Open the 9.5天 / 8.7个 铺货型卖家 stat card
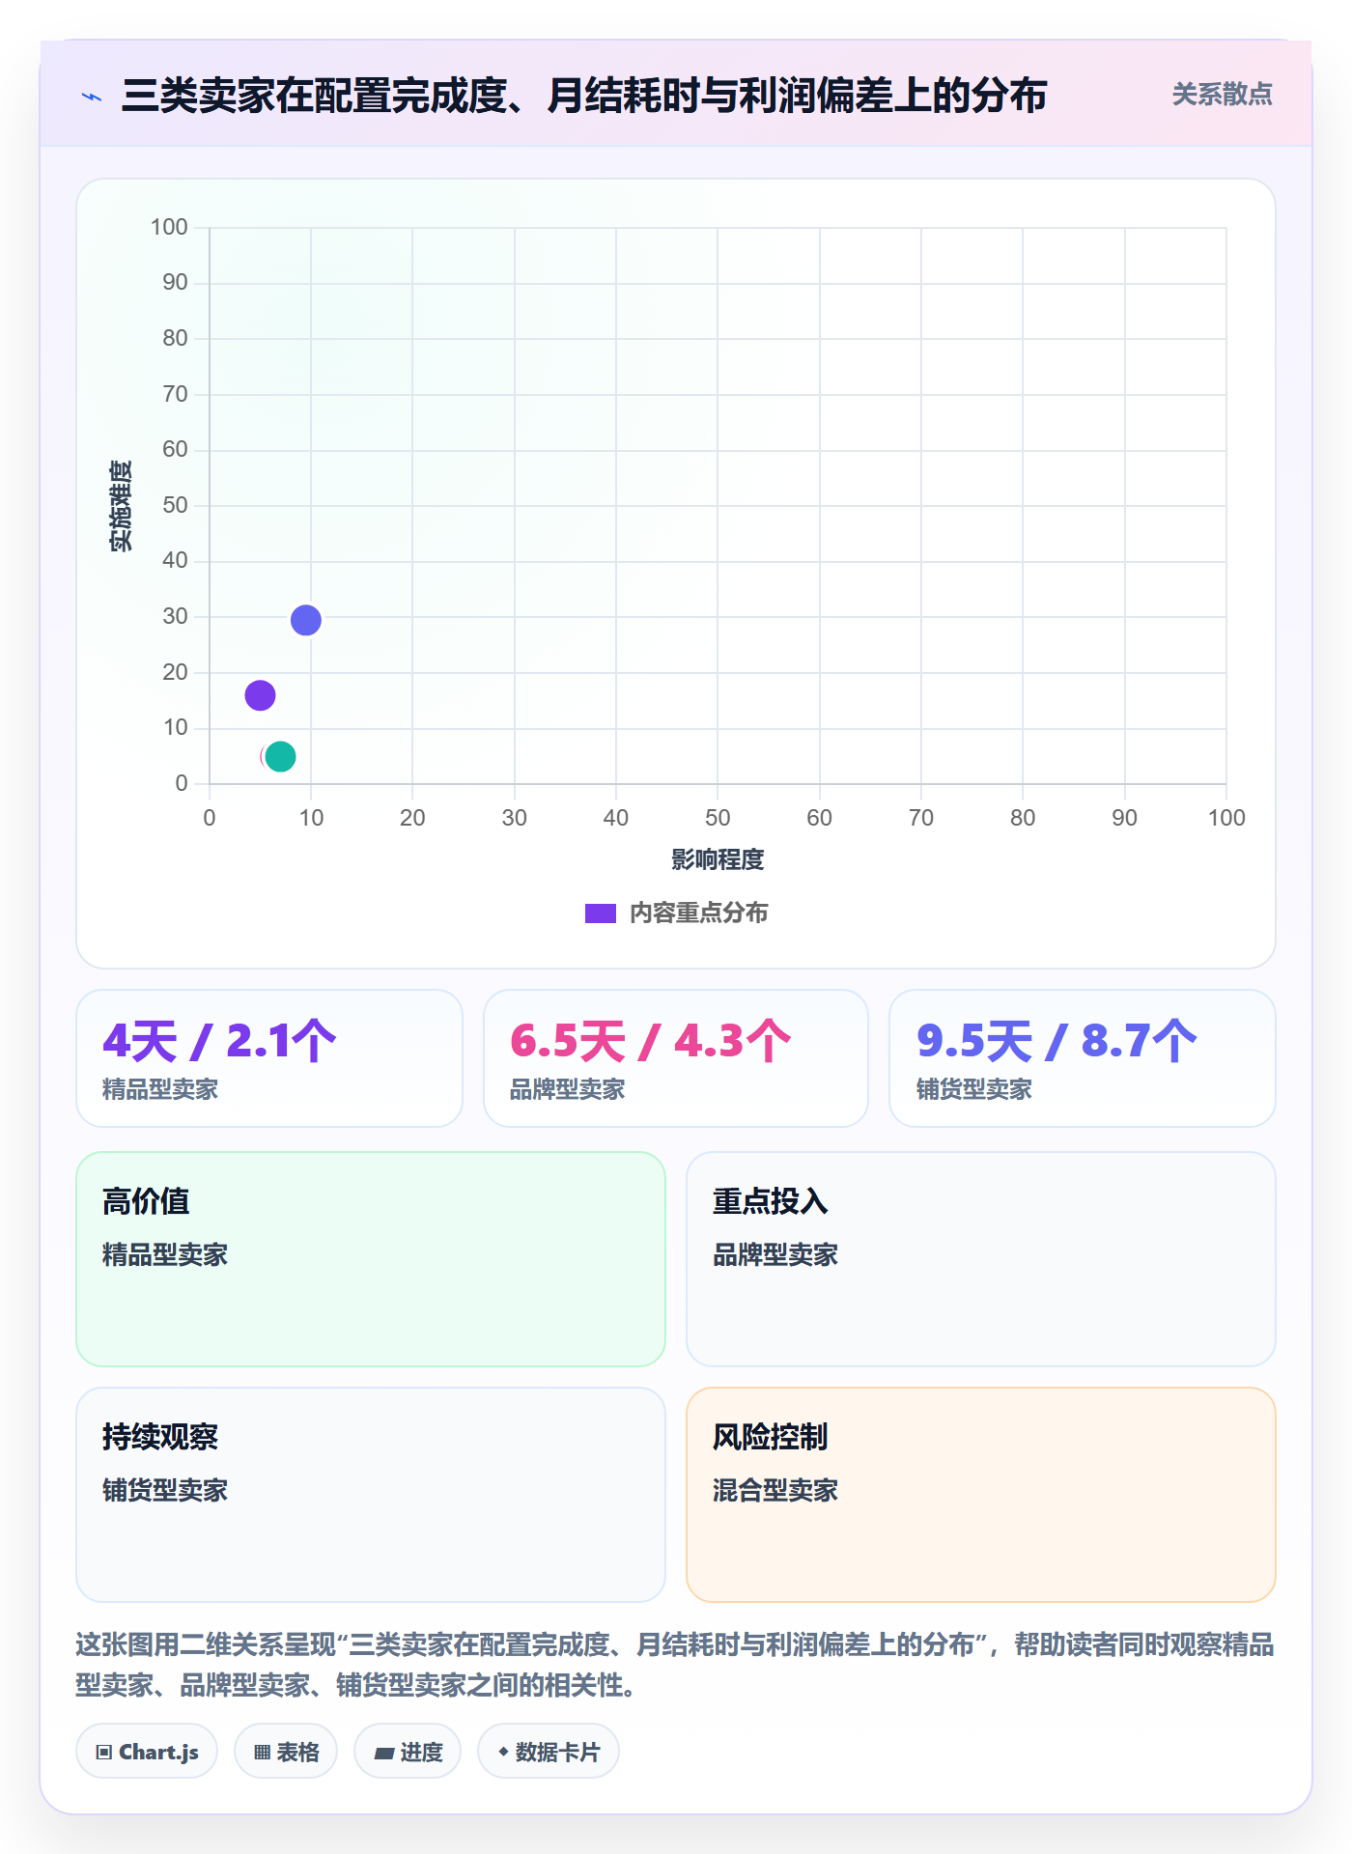 1083,1058
